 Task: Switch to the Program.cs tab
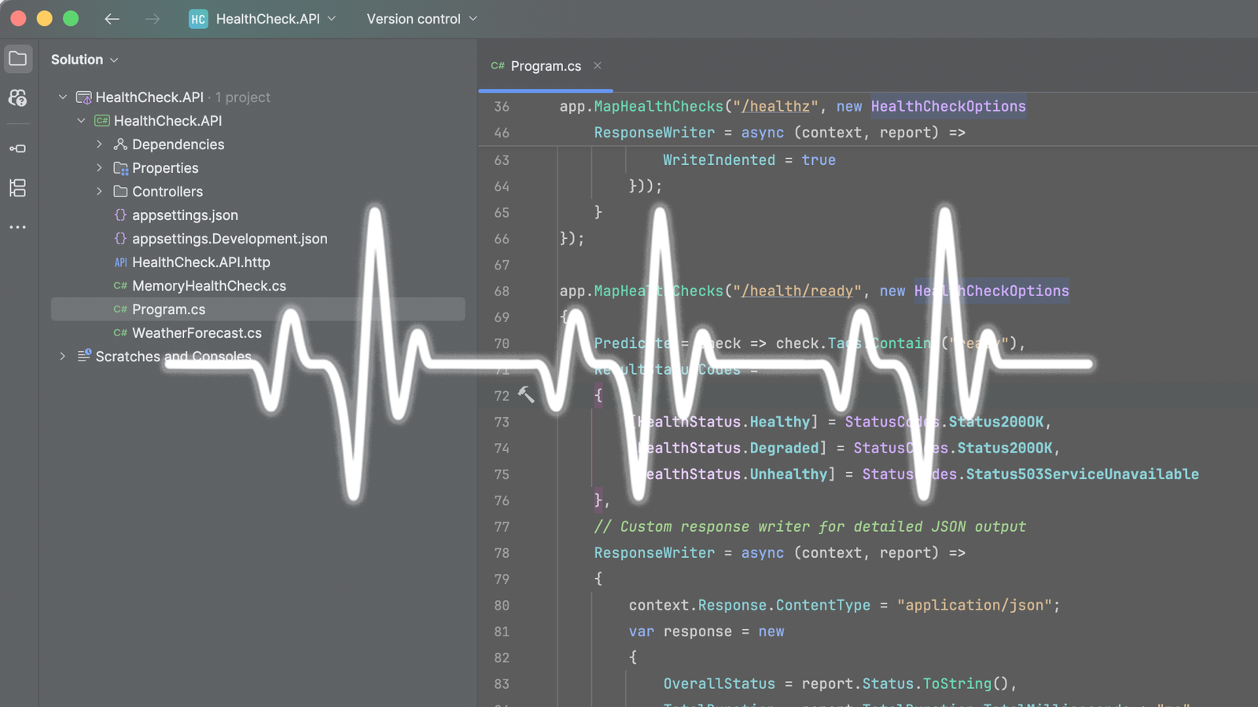click(546, 66)
